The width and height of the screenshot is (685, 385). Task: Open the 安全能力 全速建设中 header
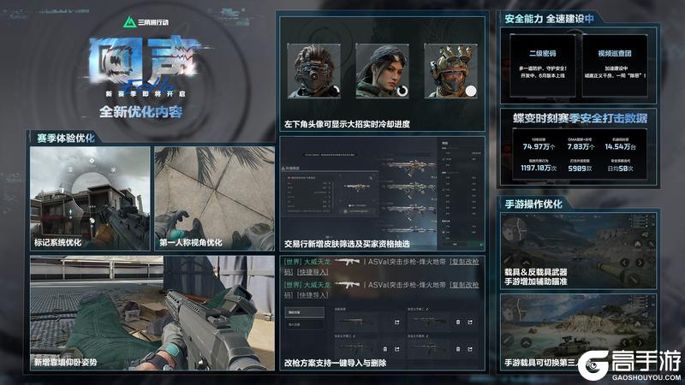pyautogui.click(x=561, y=16)
